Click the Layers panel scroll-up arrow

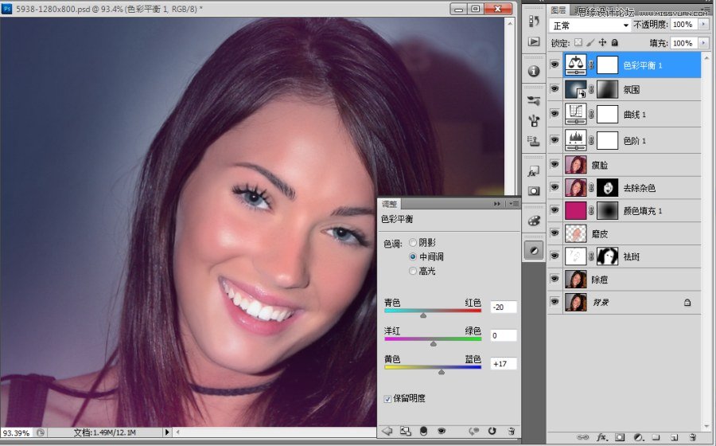[707, 58]
